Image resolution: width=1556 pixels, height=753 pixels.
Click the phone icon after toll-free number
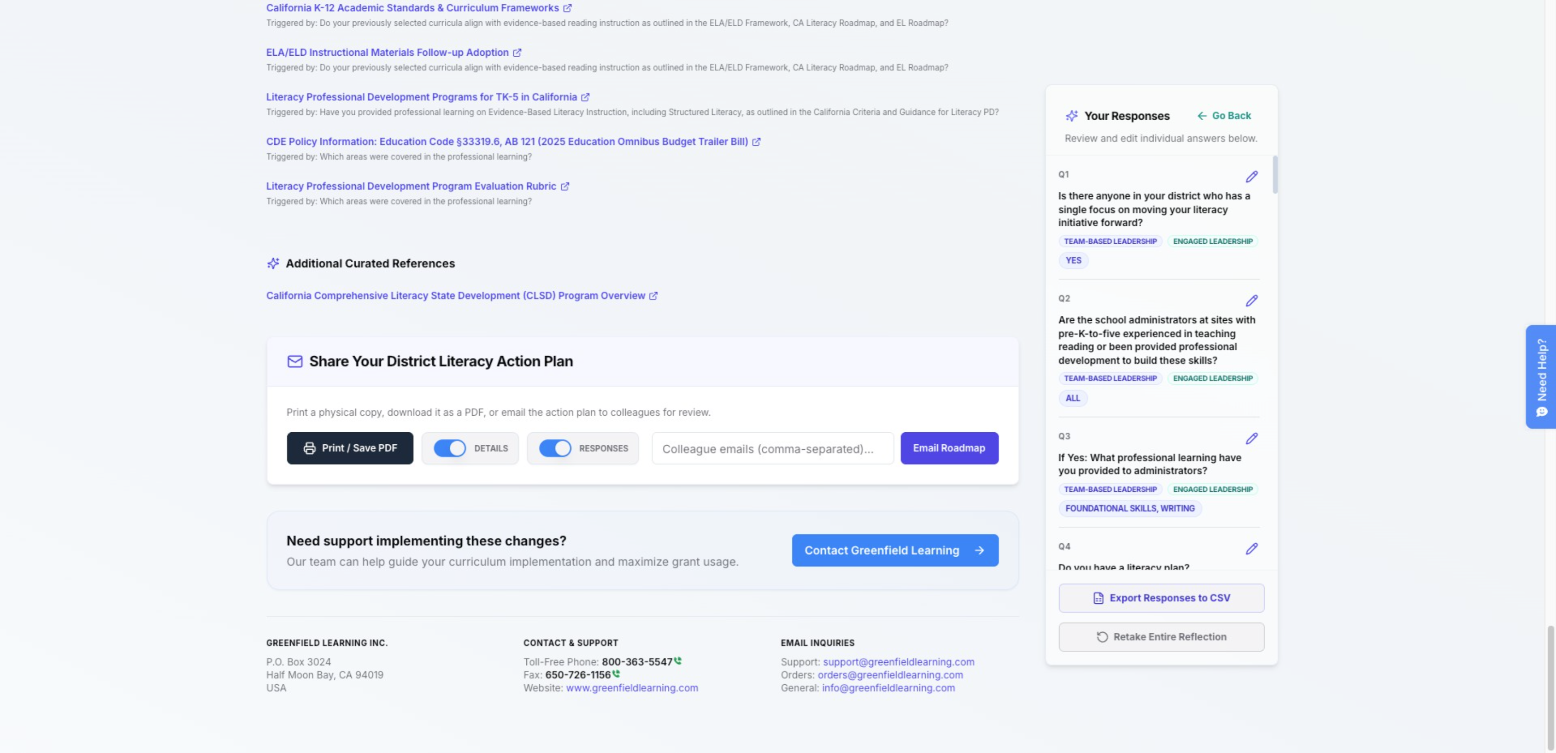pyautogui.click(x=678, y=660)
